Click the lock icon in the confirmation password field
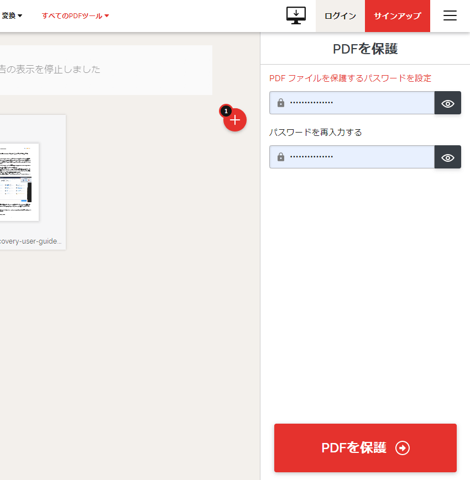 coord(281,156)
